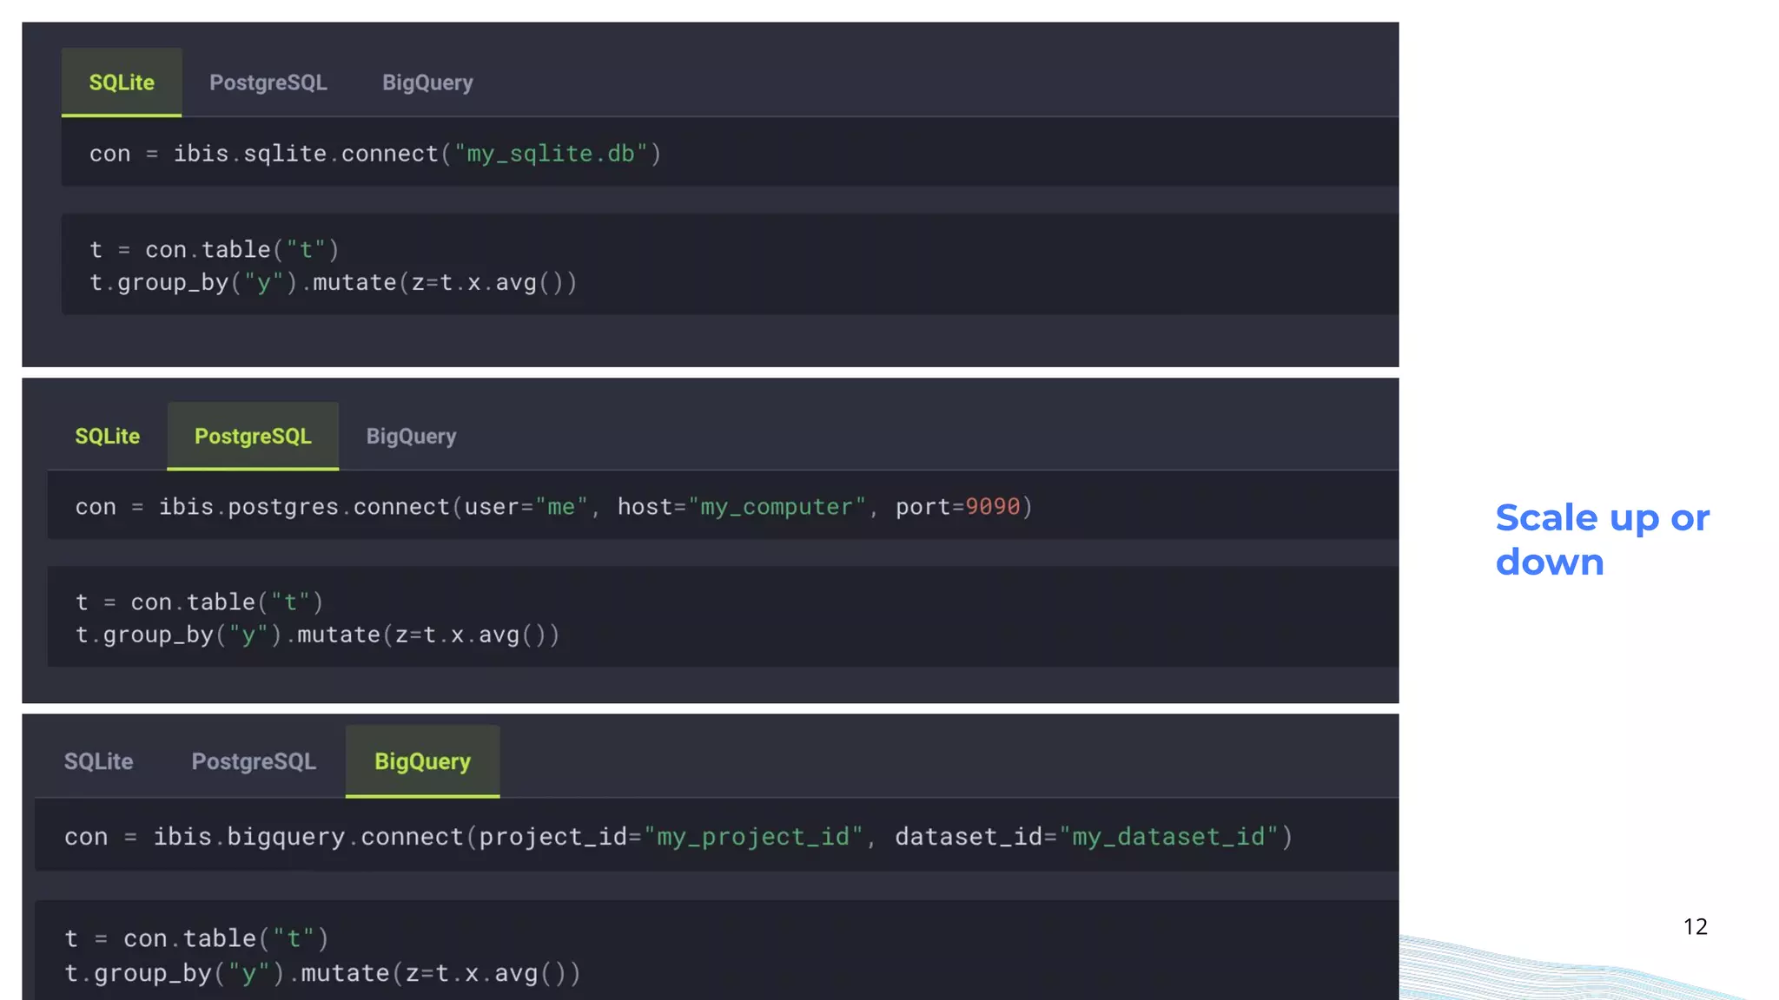Click active PostgreSQL tab in middle panel

(x=253, y=437)
